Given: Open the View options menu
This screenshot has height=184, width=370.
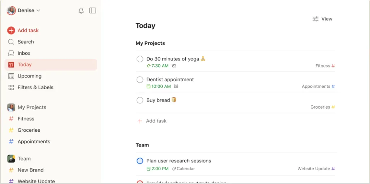Looking at the screenshot, I should (322, 19).
